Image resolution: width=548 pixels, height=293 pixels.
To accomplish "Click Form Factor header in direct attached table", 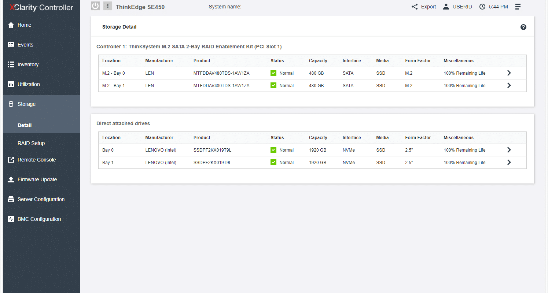I will 418,138.
